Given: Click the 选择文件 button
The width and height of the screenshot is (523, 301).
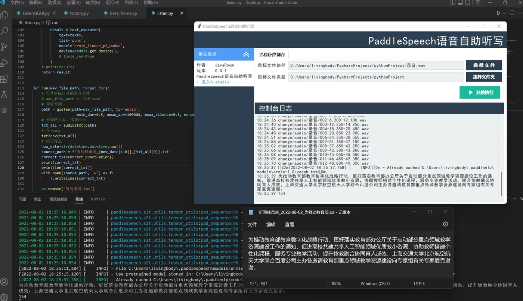Looking at the screenshot, I should [484, 65].
